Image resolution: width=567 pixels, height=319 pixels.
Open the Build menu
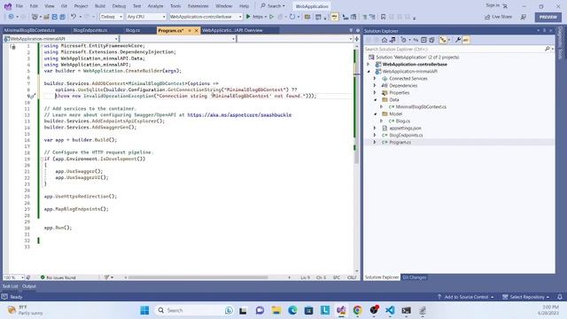pos(100,6)
